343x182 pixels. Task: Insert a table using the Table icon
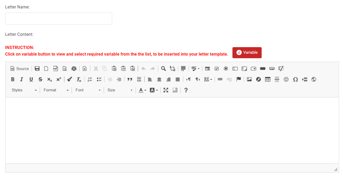268,79
